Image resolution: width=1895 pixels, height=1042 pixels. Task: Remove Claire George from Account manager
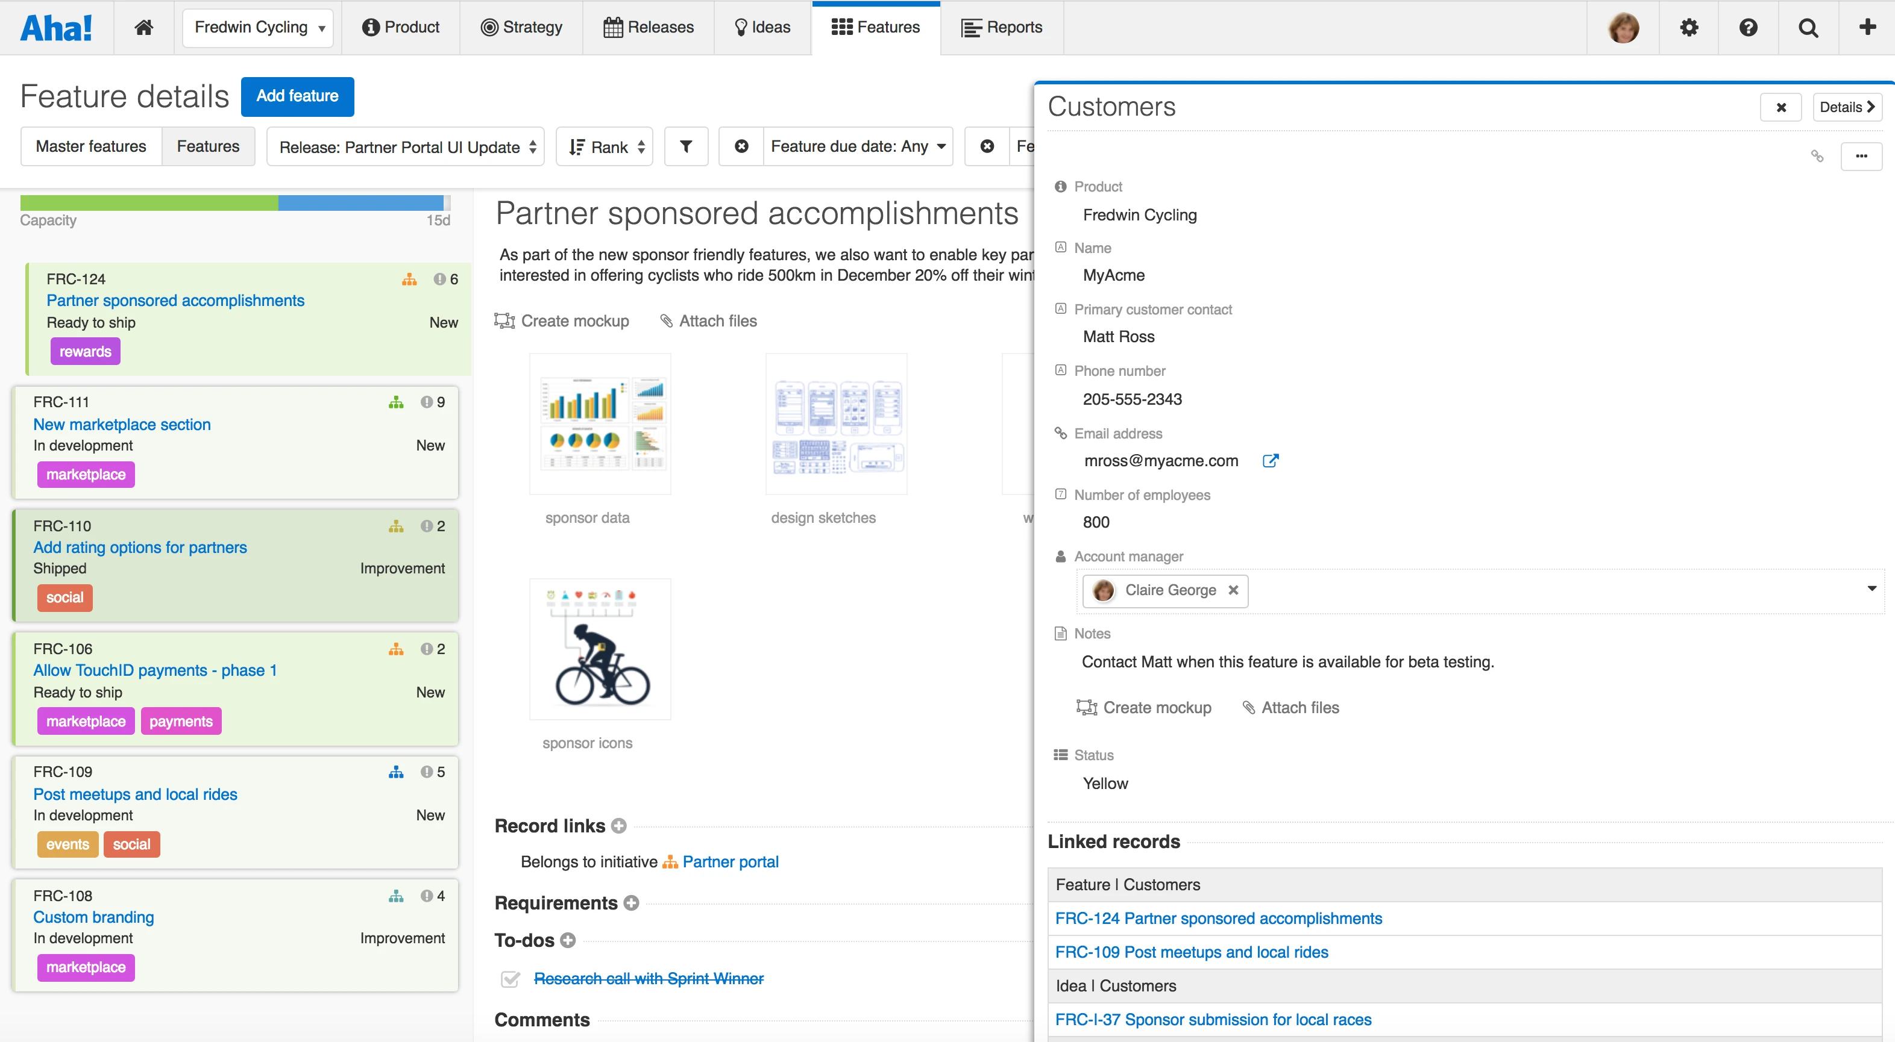tap(1234, 590)
